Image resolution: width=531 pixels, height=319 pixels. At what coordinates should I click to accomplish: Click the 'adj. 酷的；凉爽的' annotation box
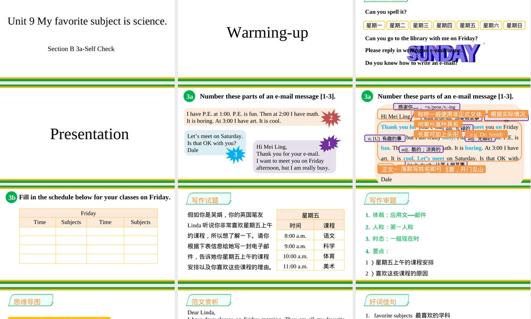(421, 149)
